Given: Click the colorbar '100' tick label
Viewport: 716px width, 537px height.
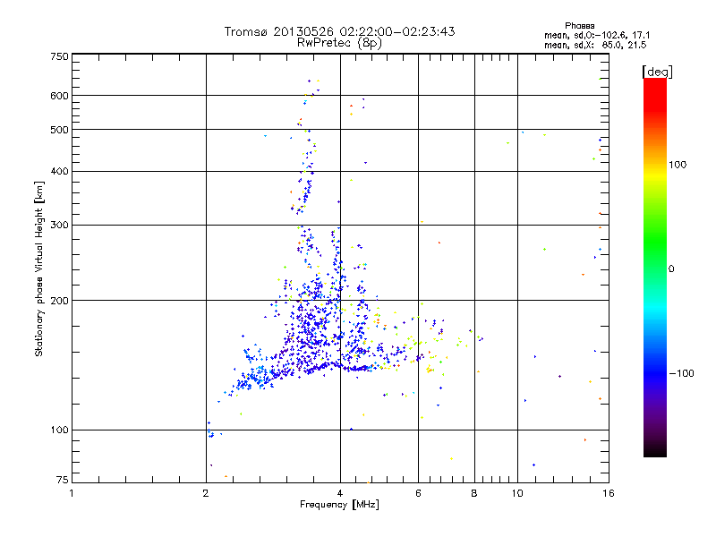Looking at the screenshot, I should tap(678, 165).
